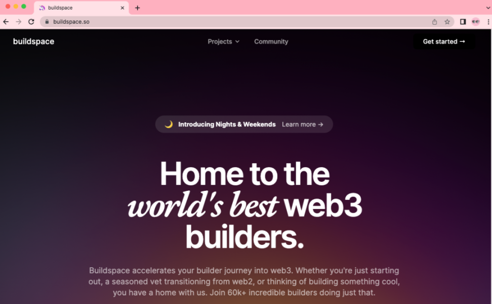Open a new tab with the plus button
This screenshot has width=492, height=304.
138,8
